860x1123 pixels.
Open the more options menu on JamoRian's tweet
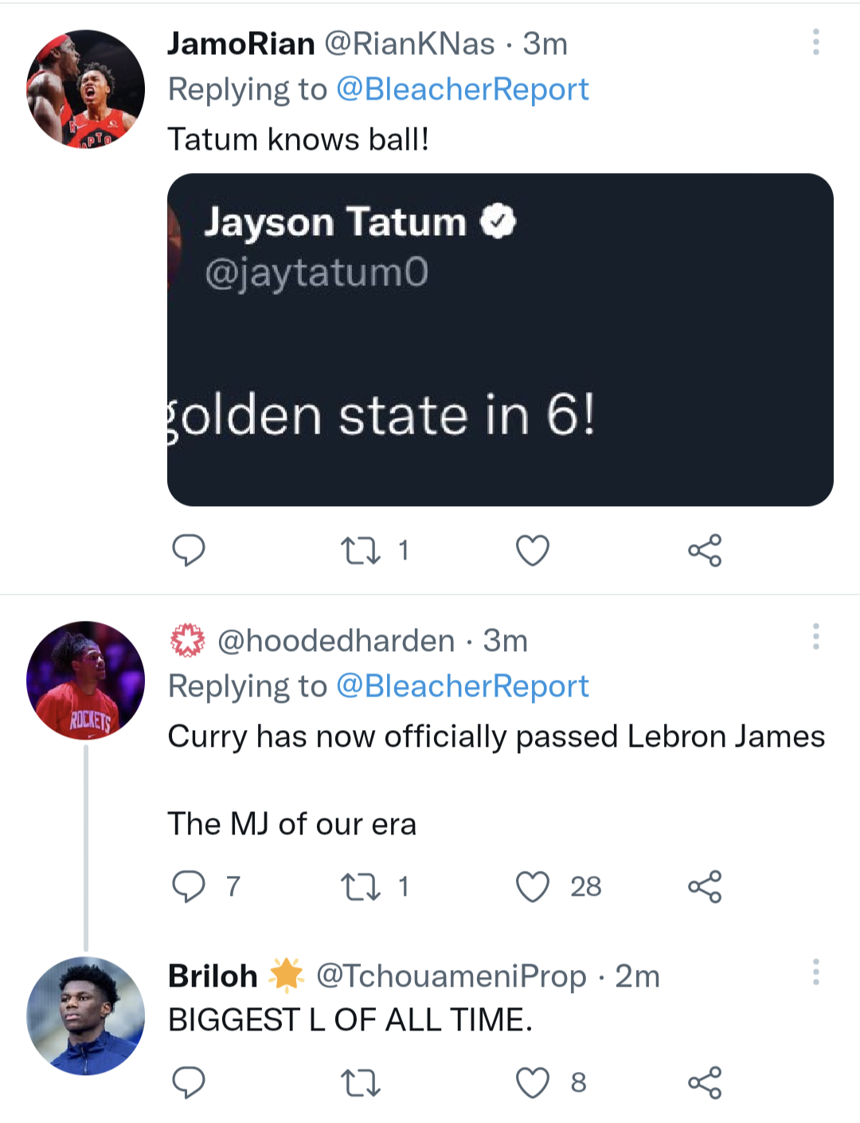pyautogui.click(x=815, y=44)
